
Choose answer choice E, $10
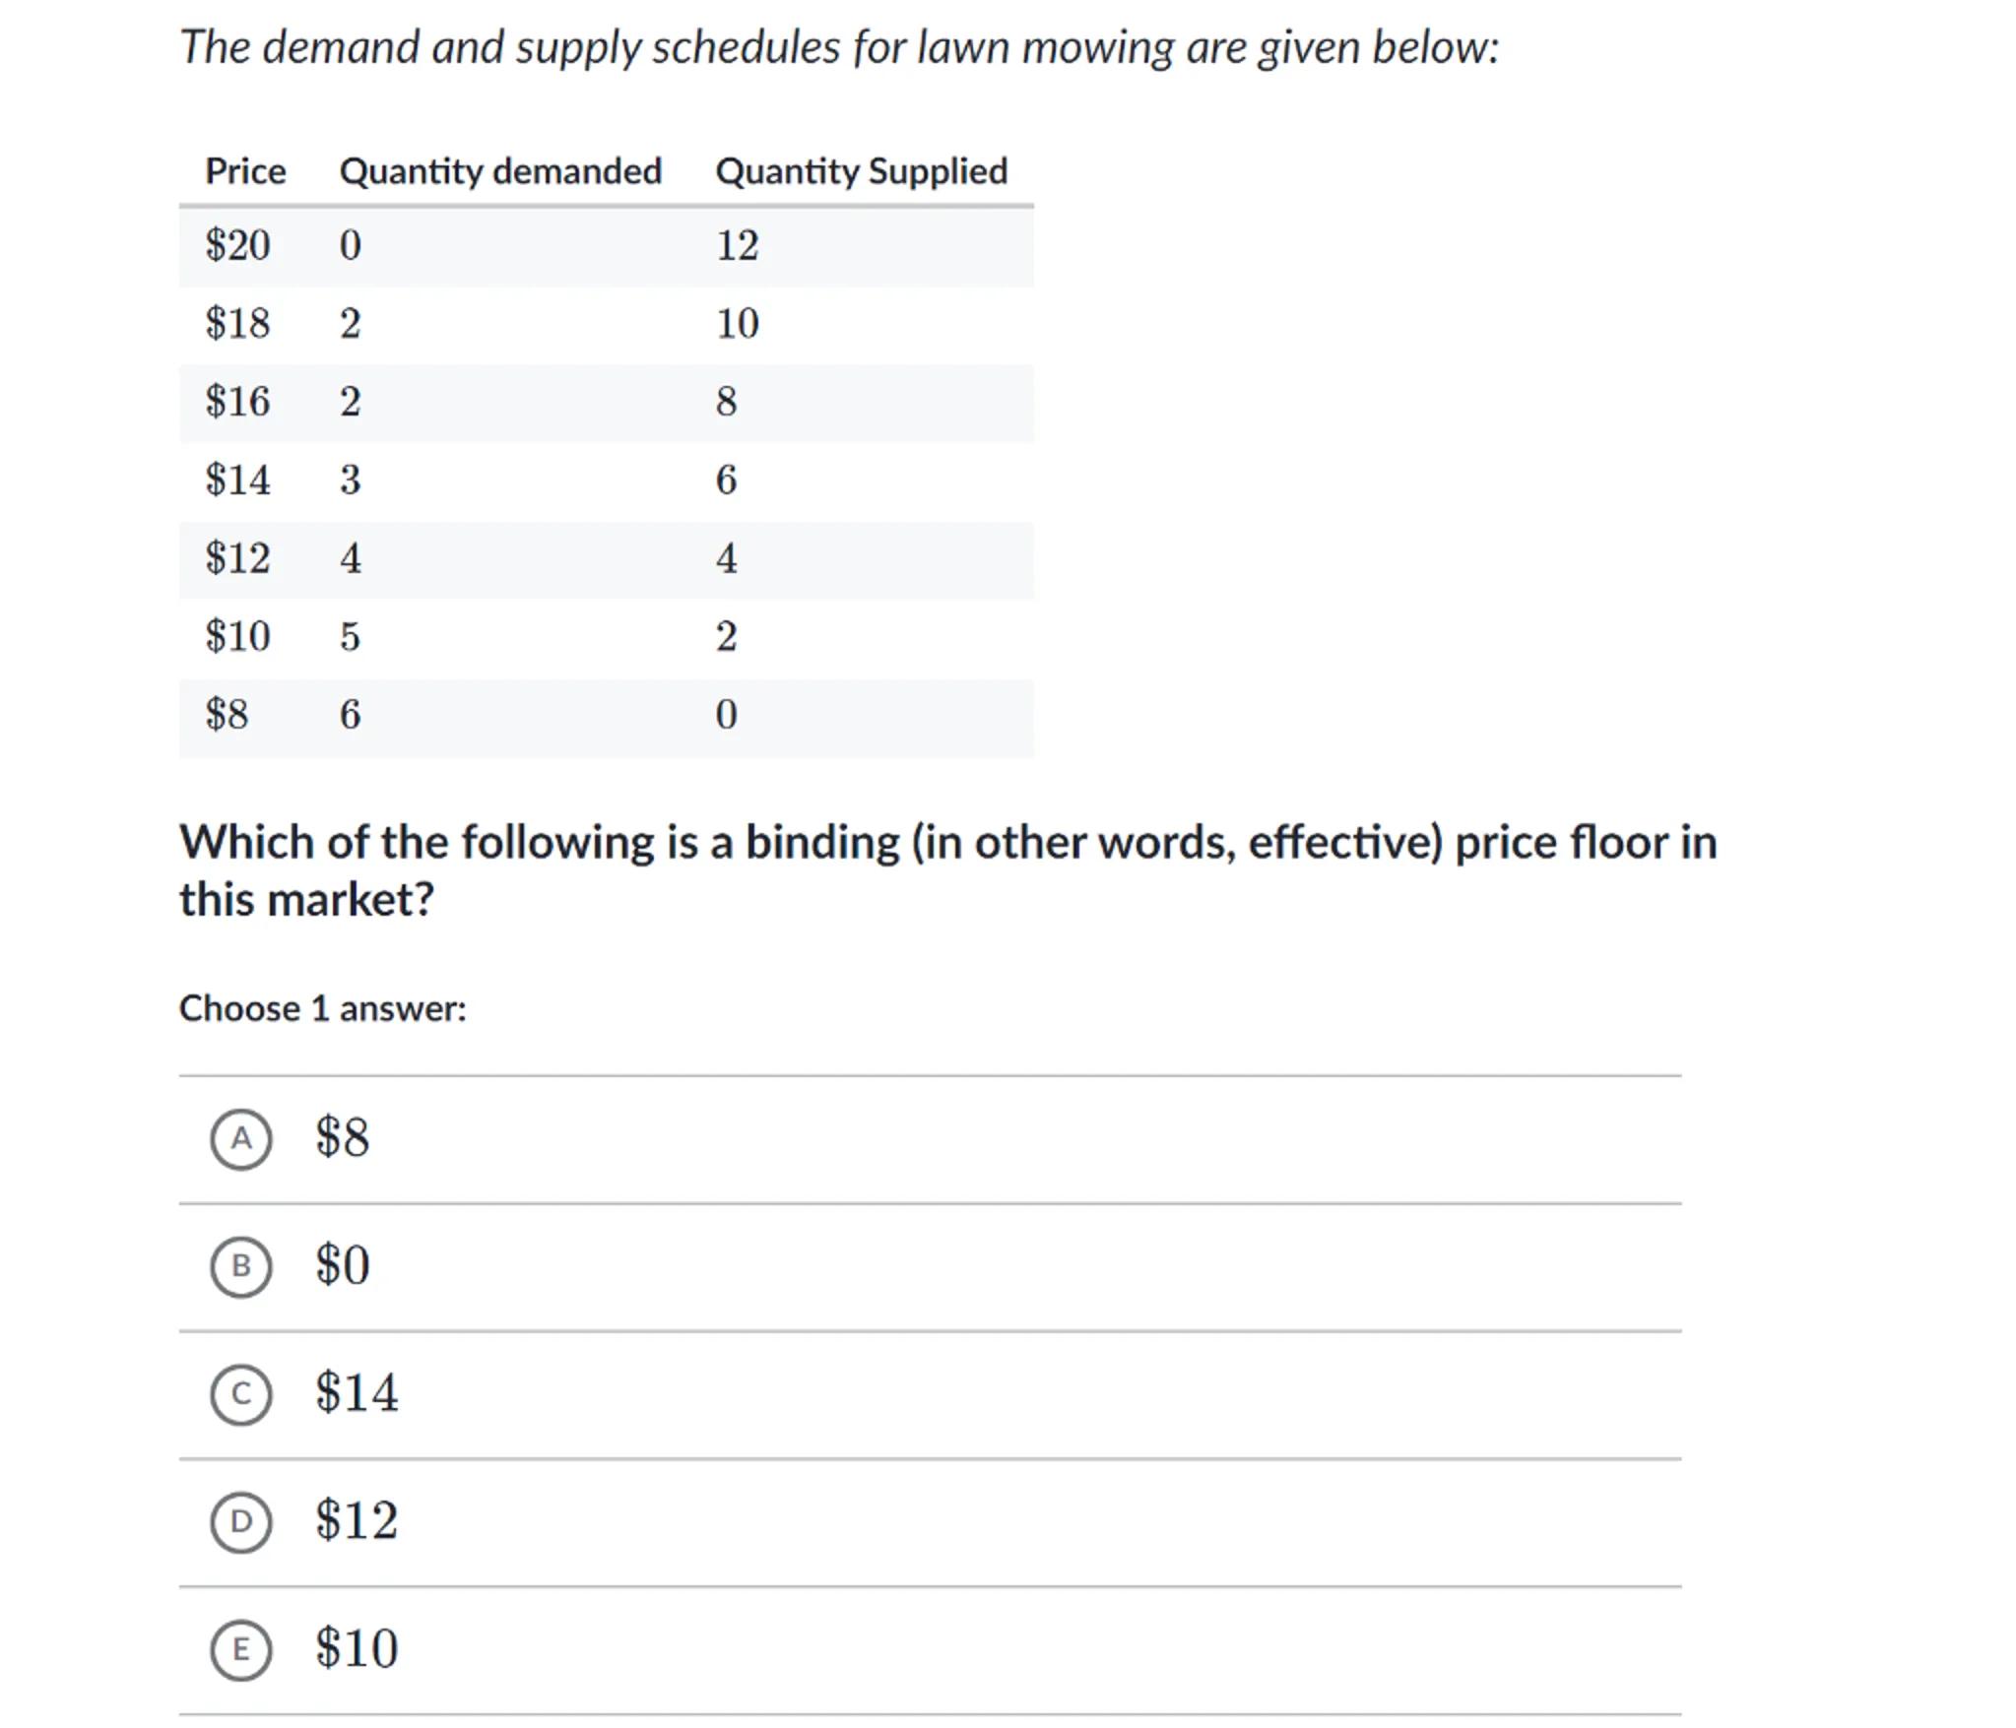click(240, 1649)
